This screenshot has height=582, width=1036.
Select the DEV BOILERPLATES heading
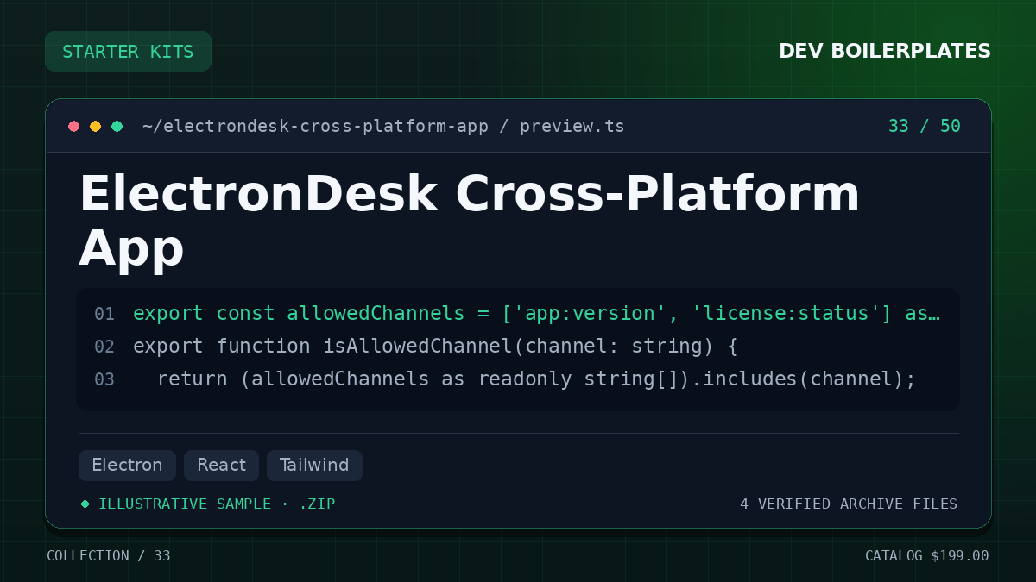pyautogui.click(x=885, y=52)
